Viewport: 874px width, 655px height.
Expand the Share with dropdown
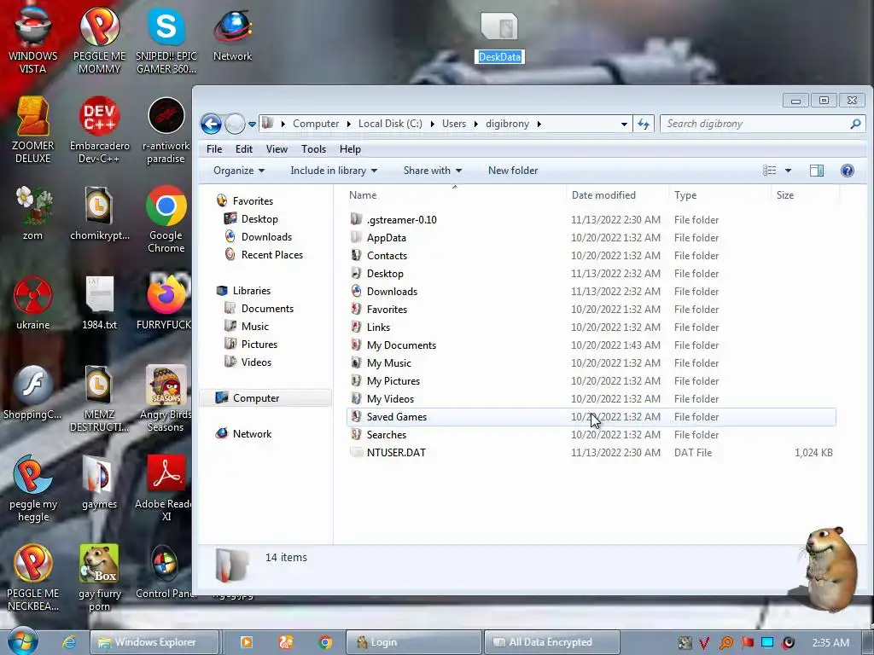pyautogui.click(x=433, y=171)
